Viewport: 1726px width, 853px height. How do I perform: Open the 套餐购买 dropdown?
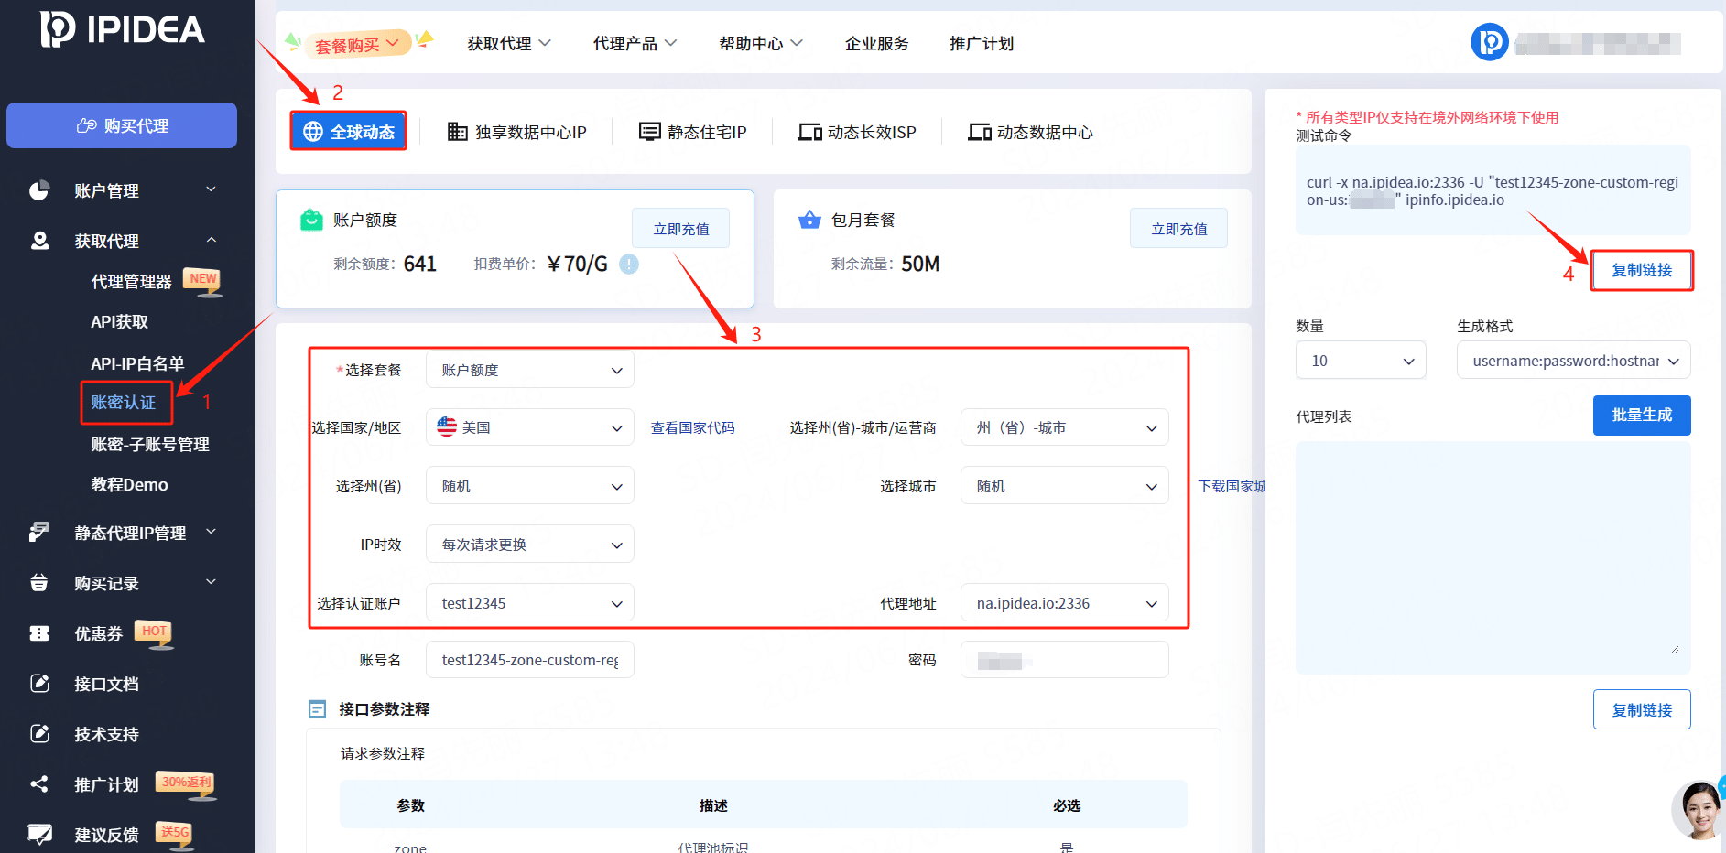coord(358,44)
